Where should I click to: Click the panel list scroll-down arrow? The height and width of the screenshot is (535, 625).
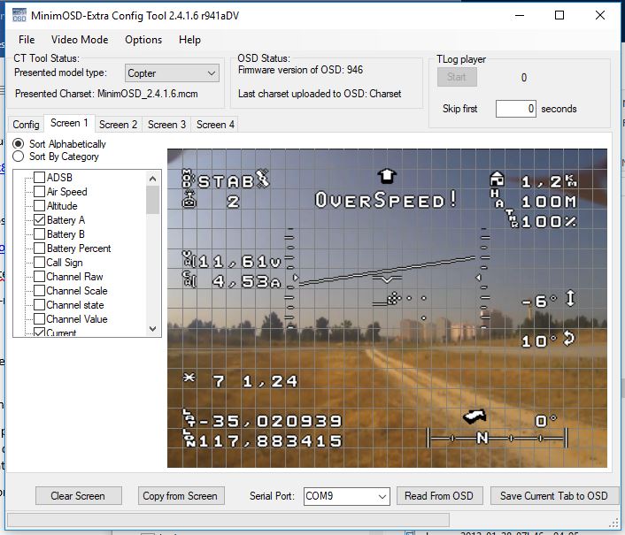pyautogui.click(x=153, y=329)
